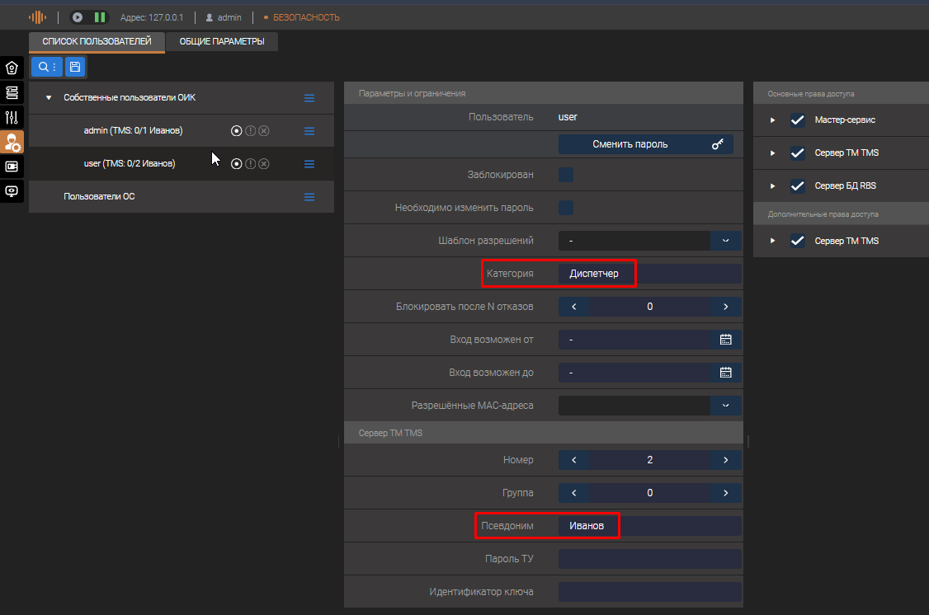The image size is (929, 615).
Task: Toggle the 'Заблокирован' checkbox
Action: (566, 175)
